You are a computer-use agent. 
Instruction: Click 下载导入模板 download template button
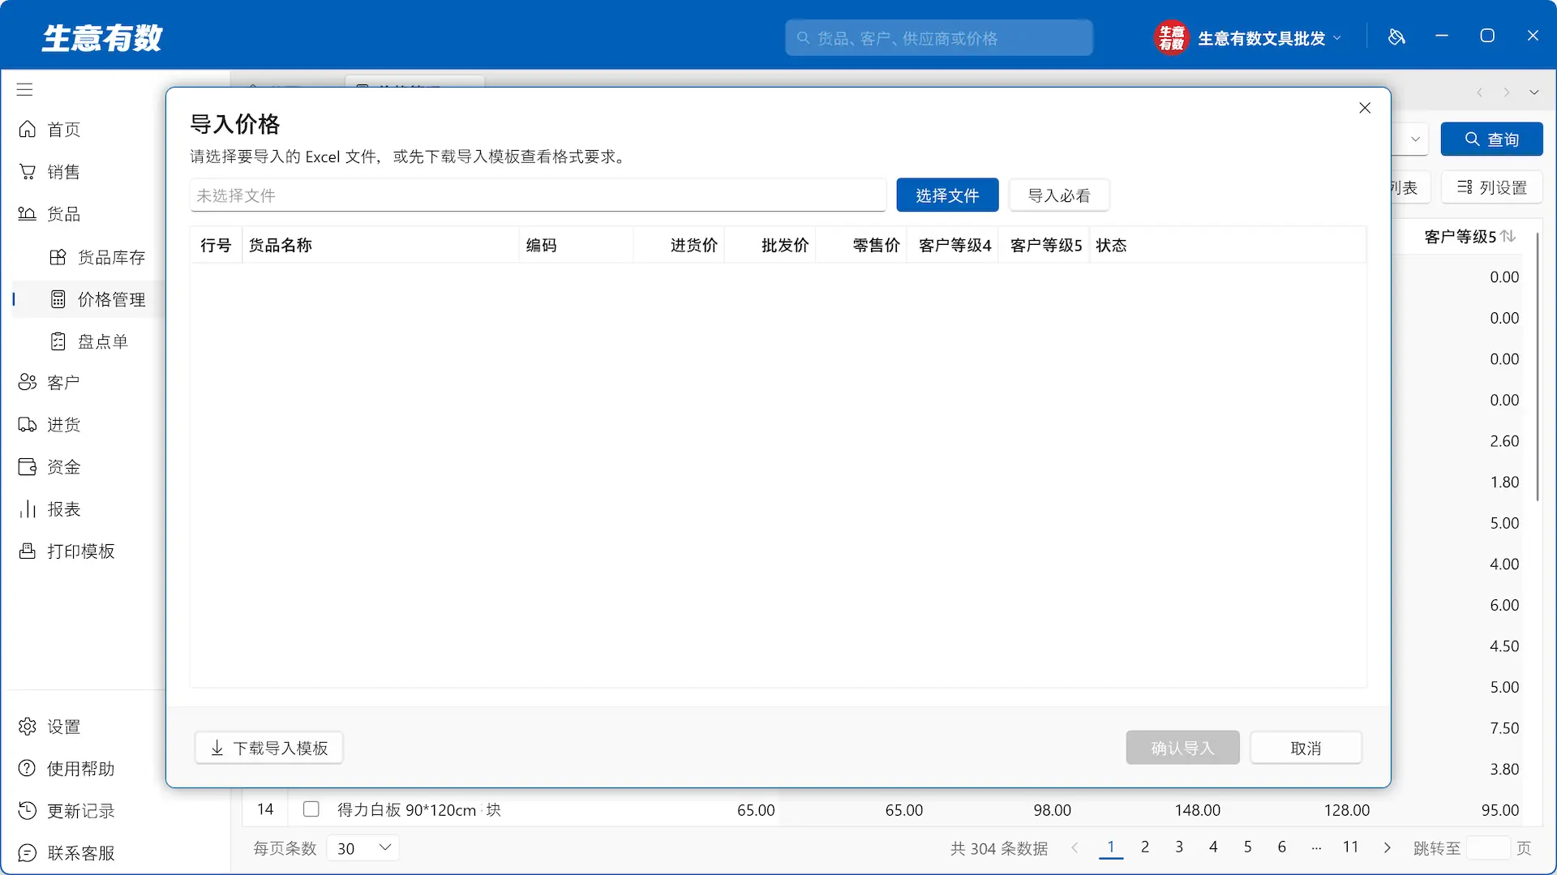[x=269, y=748]
